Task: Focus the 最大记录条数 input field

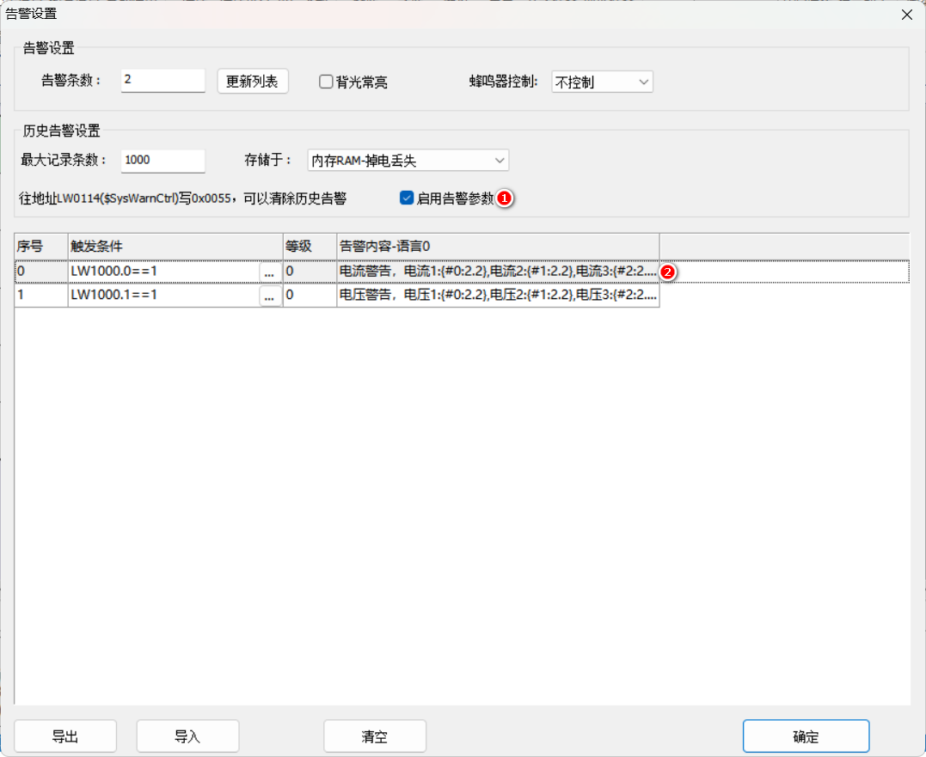Action: pos(163,161)
